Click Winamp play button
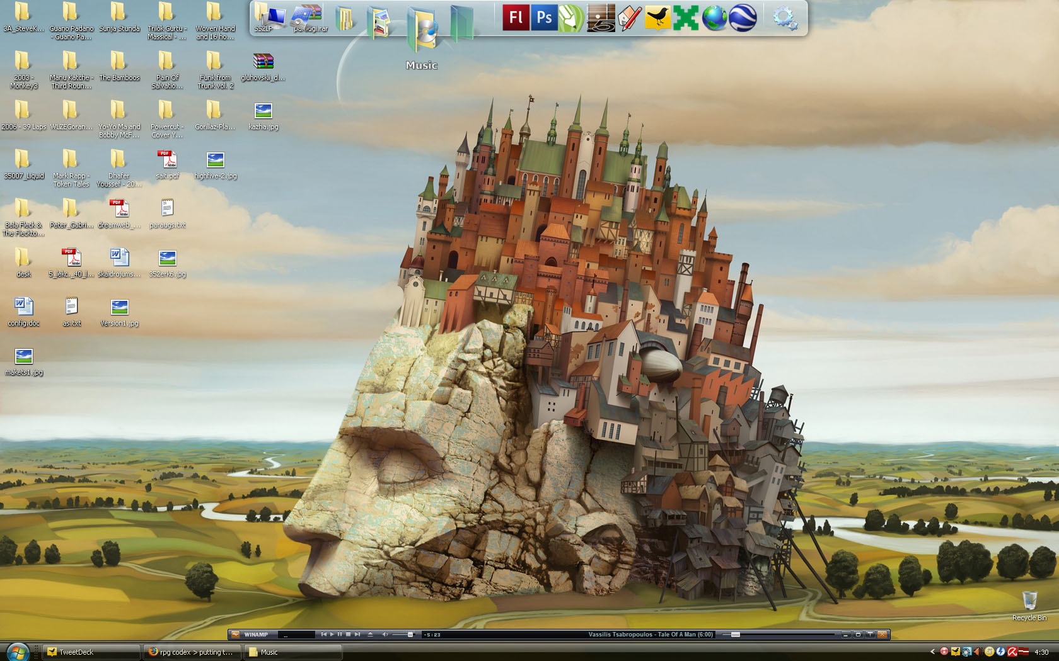 pyautogui.click(x=332, y=635)
